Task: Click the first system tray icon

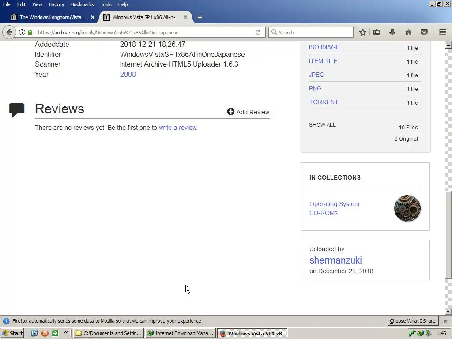Action: tap(412, 333)
